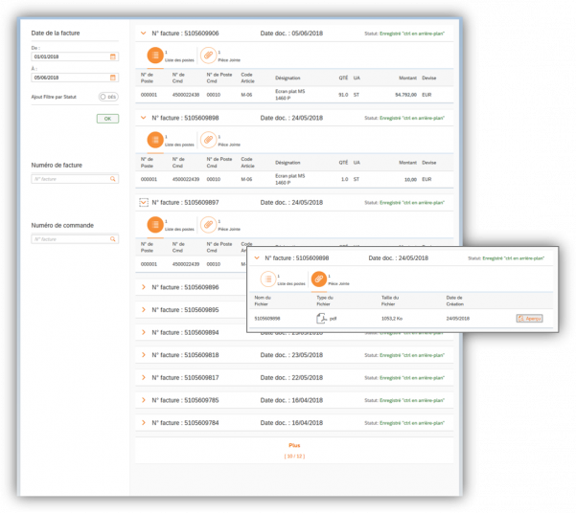Select Liste des postes icon in popup panel
Screen dimensions: 576x513
[x=267, y=279]
